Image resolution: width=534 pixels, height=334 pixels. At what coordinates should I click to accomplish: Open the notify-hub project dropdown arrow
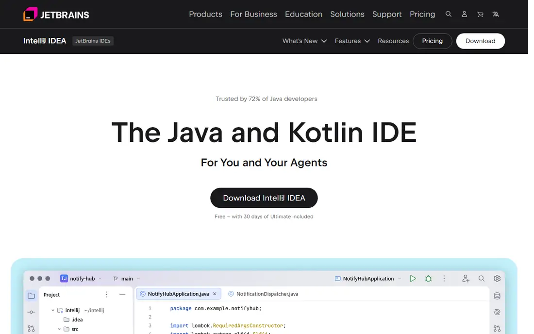[100, 279]
